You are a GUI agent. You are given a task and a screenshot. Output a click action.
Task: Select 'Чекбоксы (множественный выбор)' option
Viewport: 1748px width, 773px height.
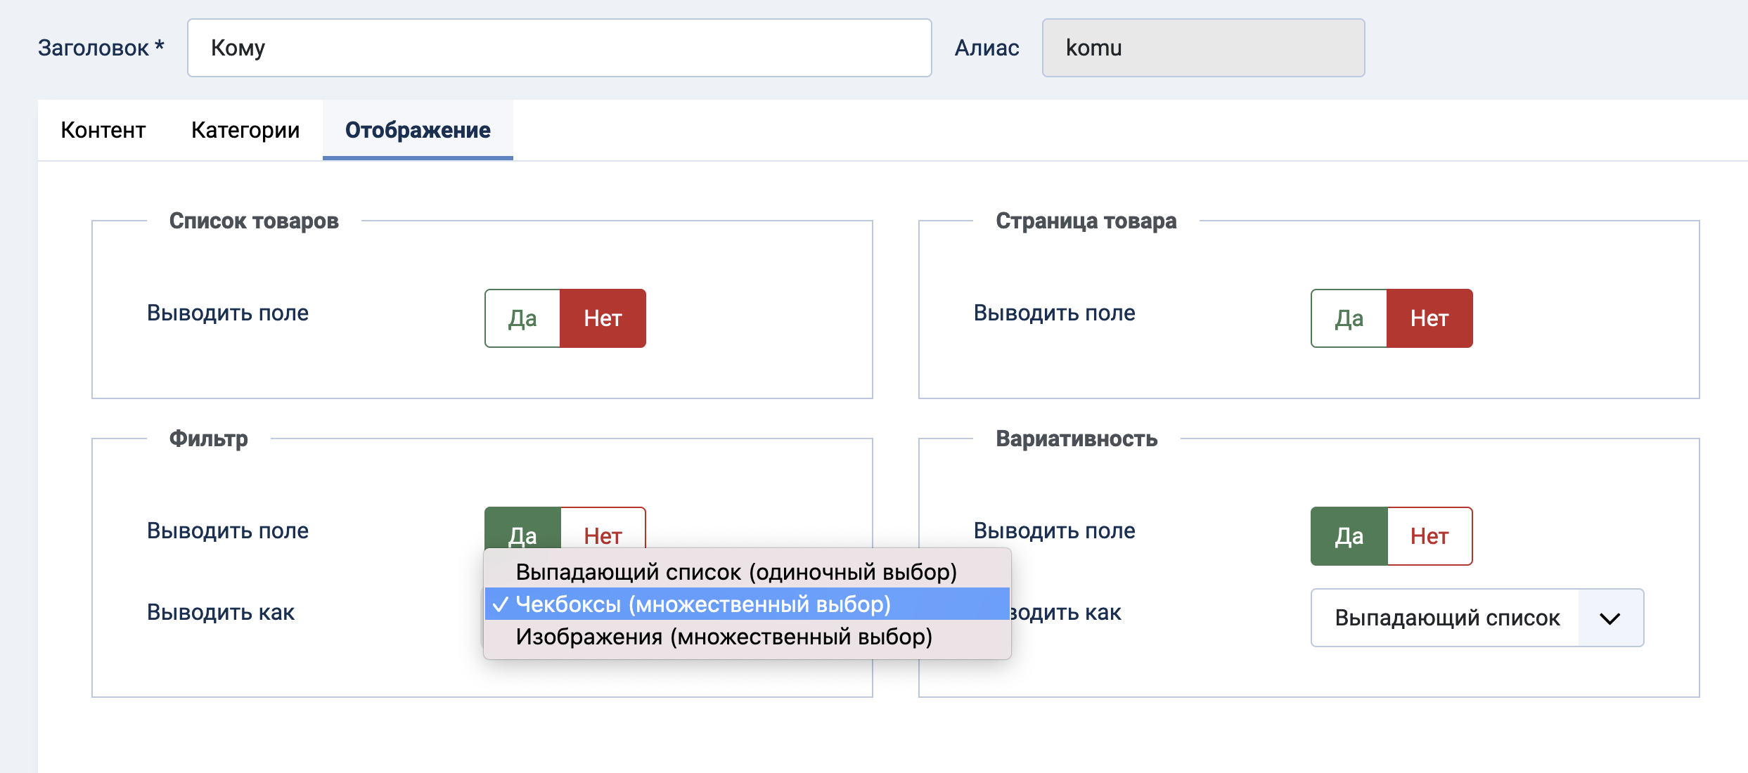[703, 604]
